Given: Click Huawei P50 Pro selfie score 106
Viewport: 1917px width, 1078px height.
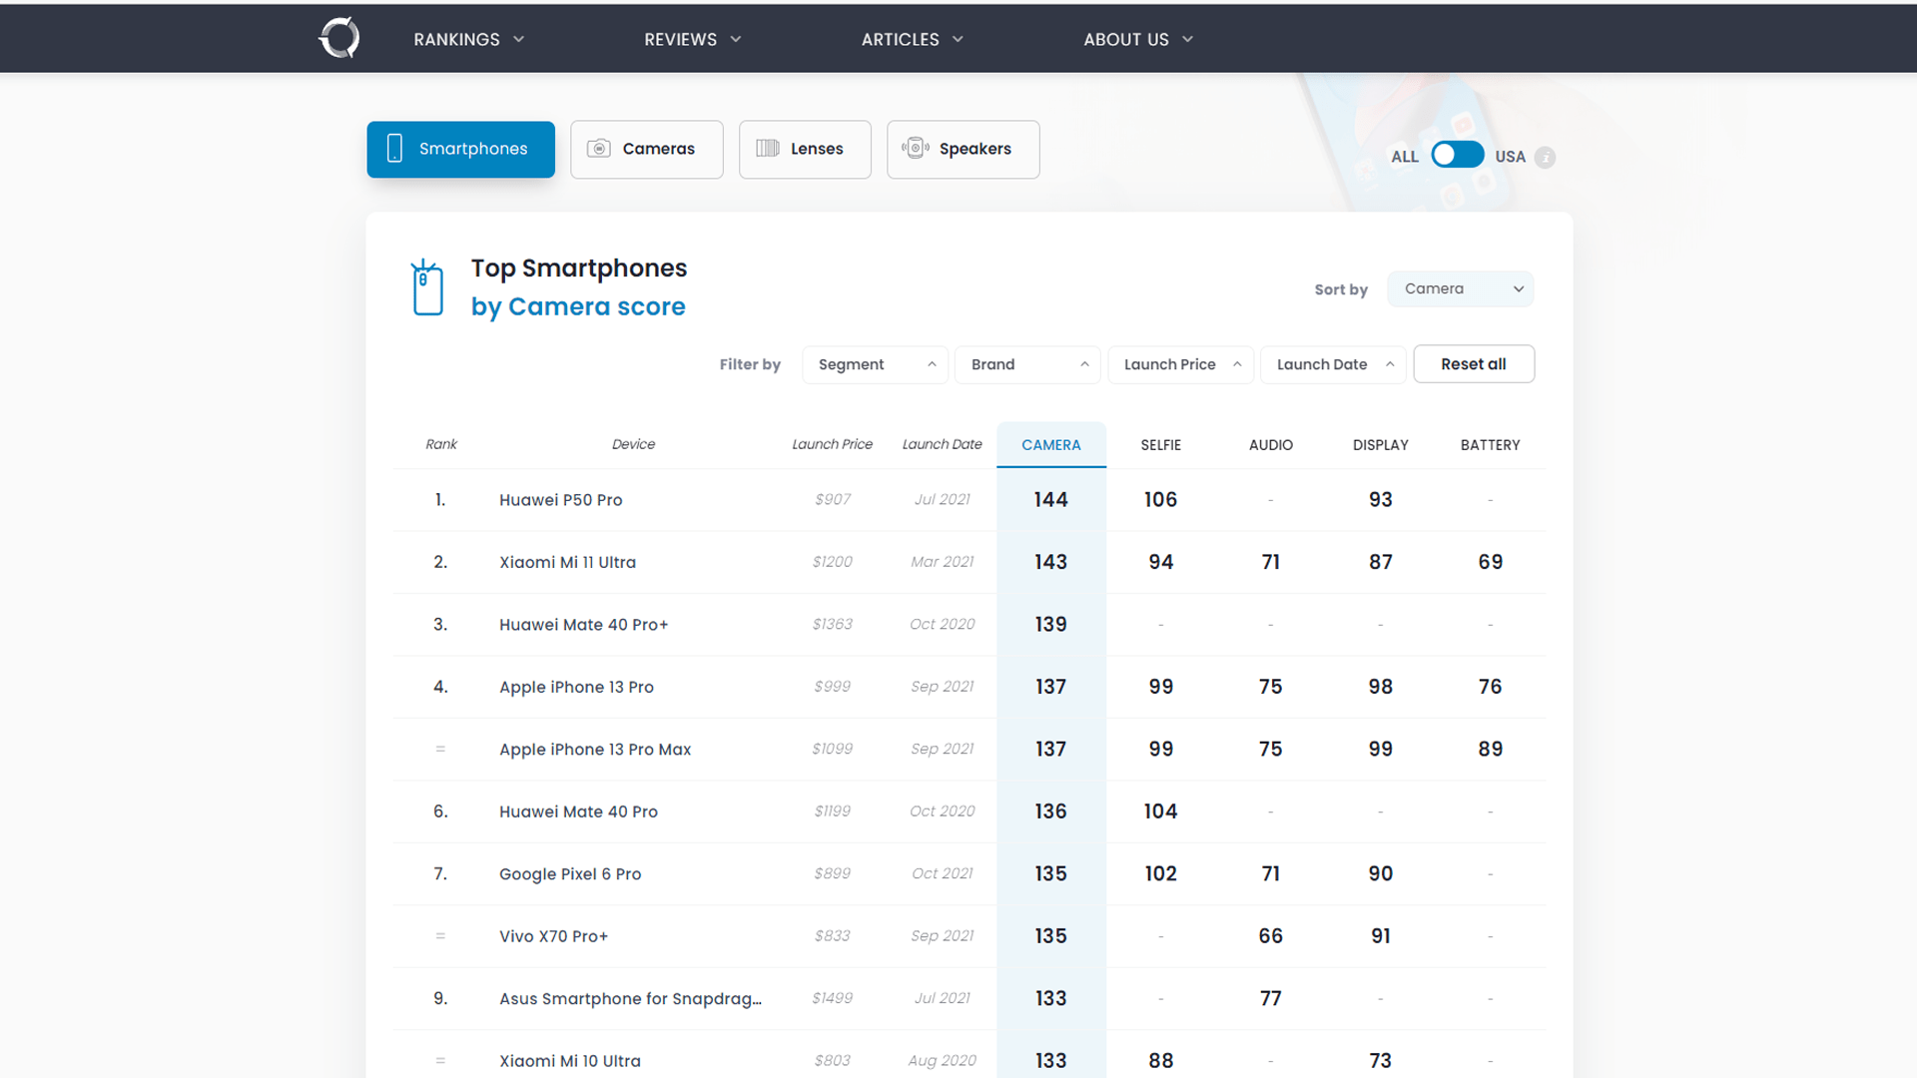Looking at the screenshot, I should coord(1160,500).
